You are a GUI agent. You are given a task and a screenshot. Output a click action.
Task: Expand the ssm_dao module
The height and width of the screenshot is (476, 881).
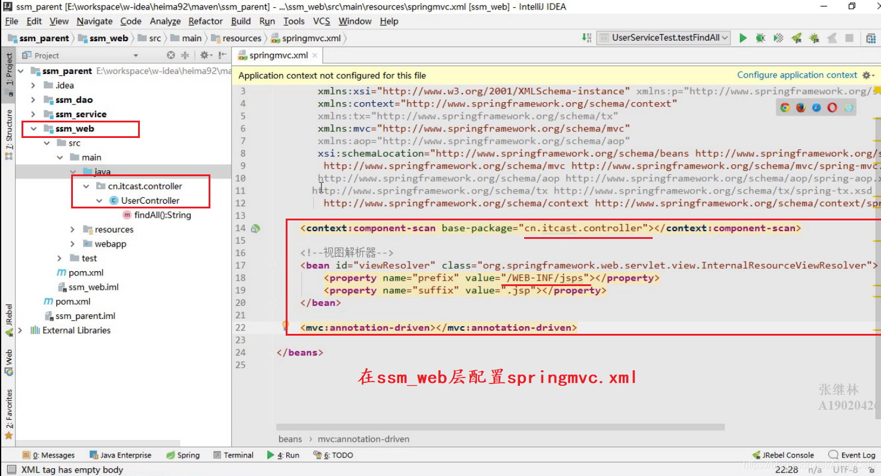pyautogui.click(x=33, y=100)
